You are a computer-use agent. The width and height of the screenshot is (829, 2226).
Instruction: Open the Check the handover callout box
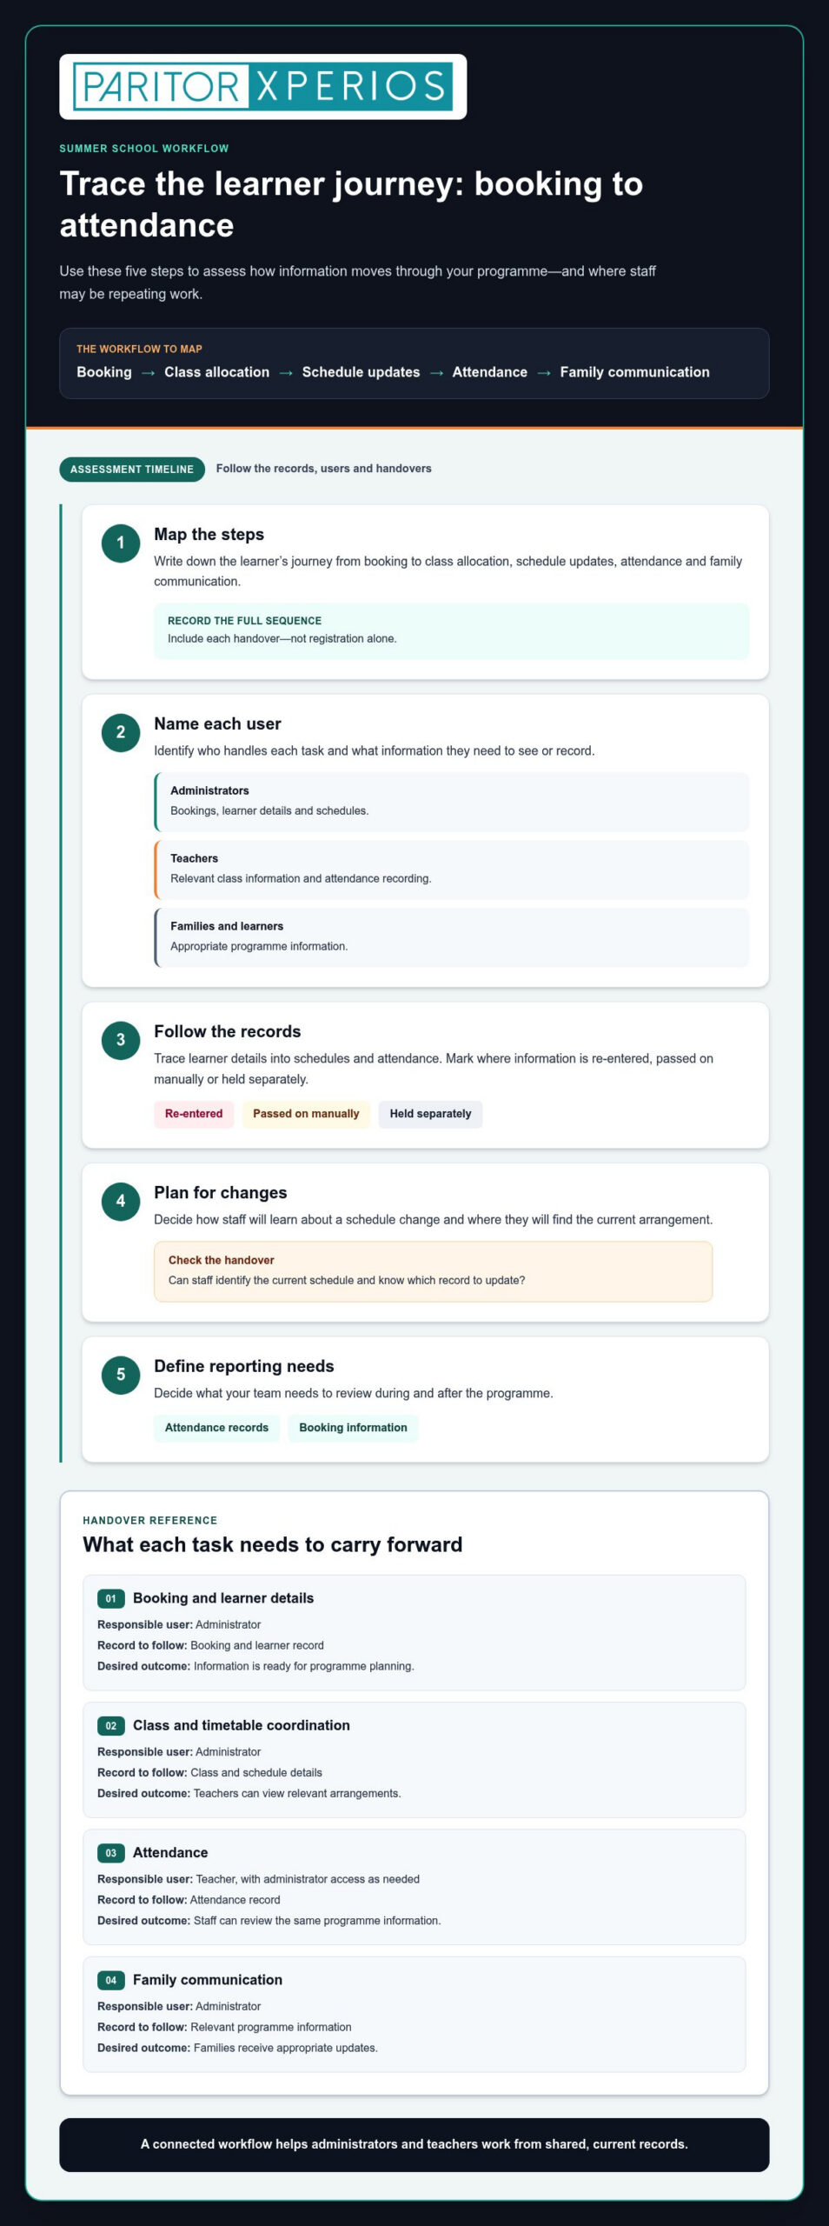pos(433,1271)
